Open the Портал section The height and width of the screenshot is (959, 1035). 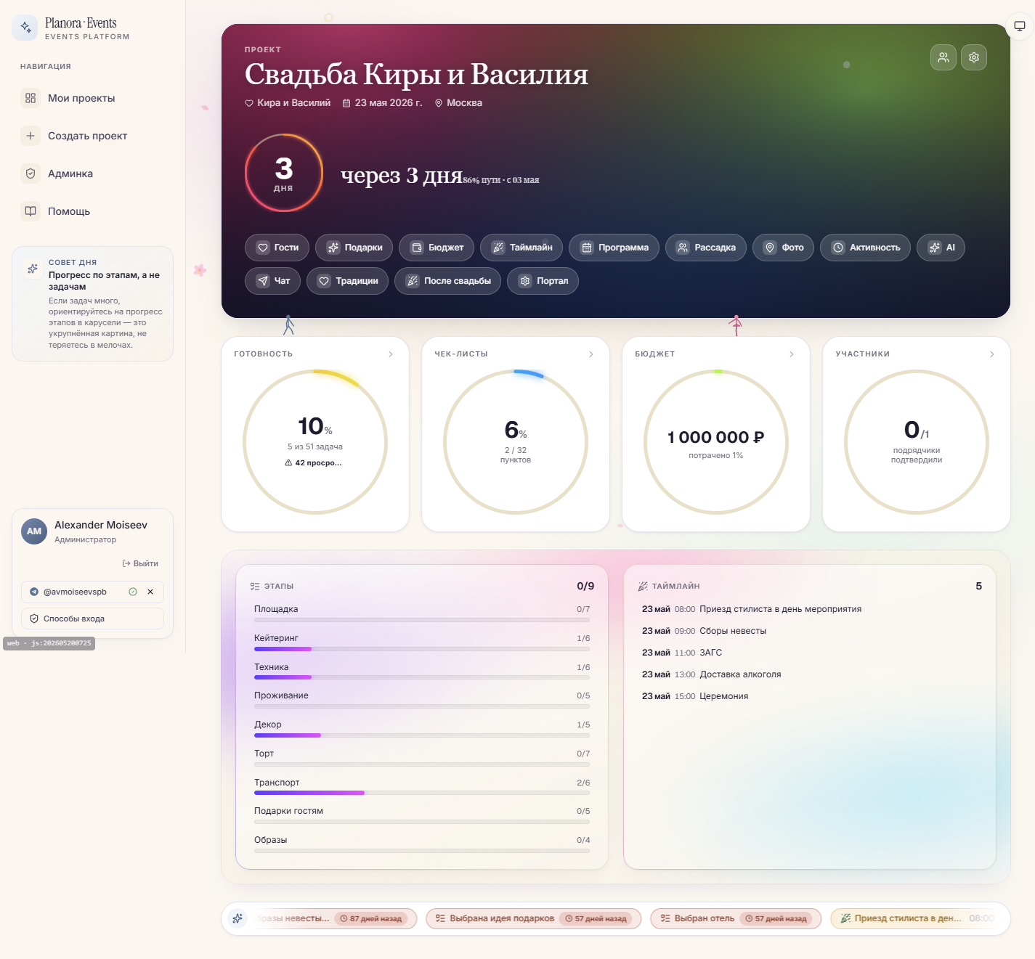(x=543, y=281)
